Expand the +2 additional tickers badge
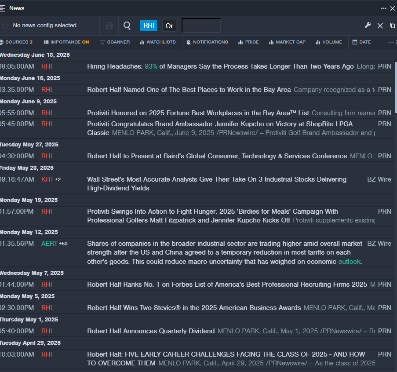 pyautogui.click(x=58, y=179)
